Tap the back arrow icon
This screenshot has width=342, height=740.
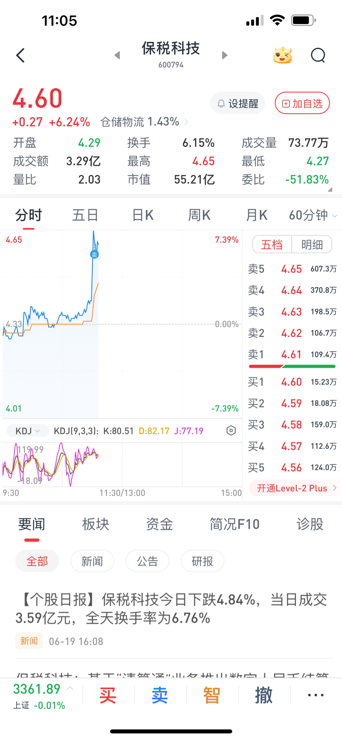coord(20,56)
